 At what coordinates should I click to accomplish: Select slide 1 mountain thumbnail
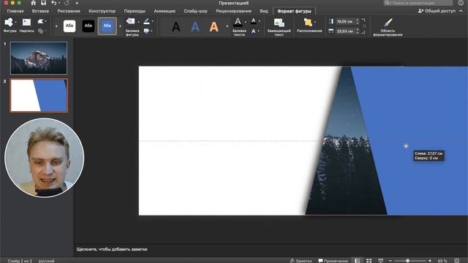[39, 58]
